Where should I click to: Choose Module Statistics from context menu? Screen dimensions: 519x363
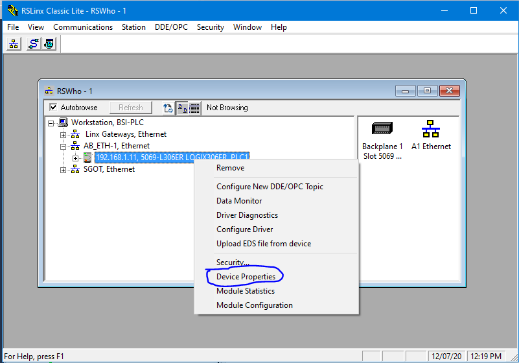(277, 291)
